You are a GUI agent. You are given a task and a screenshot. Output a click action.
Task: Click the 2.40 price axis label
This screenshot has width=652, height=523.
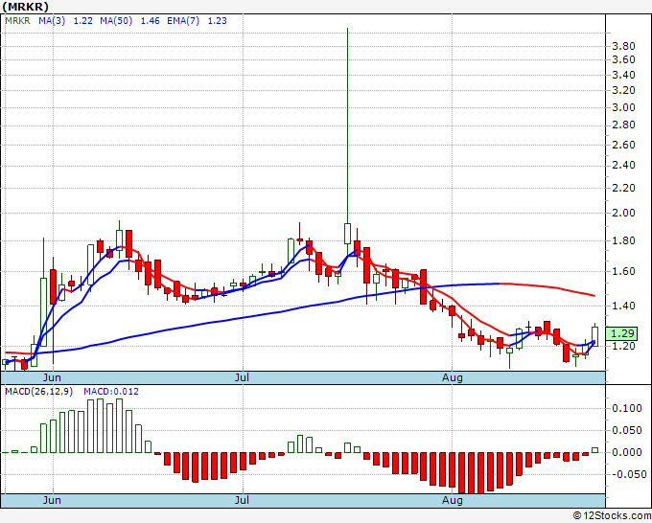tap(624, 166)
